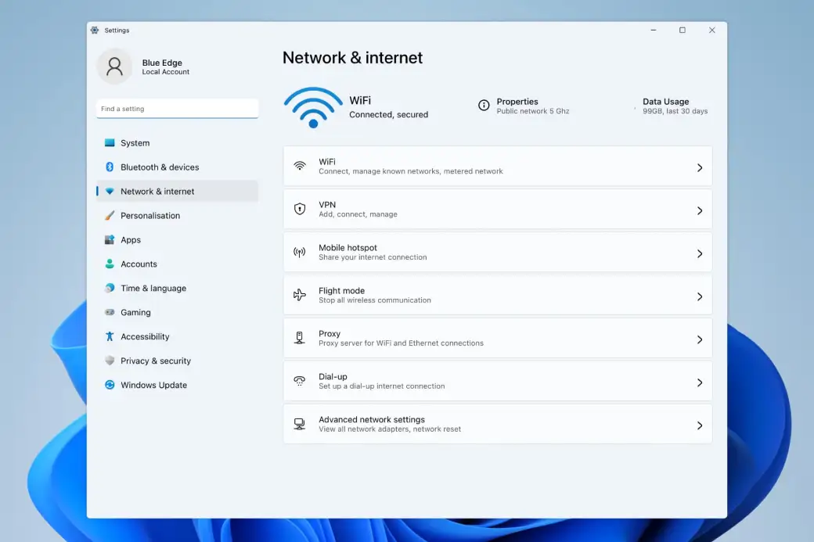The height and width of the screenshot is (542, 814).
Task: Expand the Proxy row chevron
Action: tap(700, 339)
